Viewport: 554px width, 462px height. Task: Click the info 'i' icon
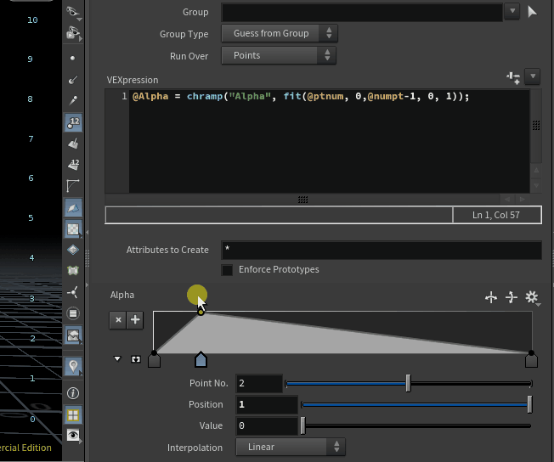pyautogui.click(x=73, y=393)
